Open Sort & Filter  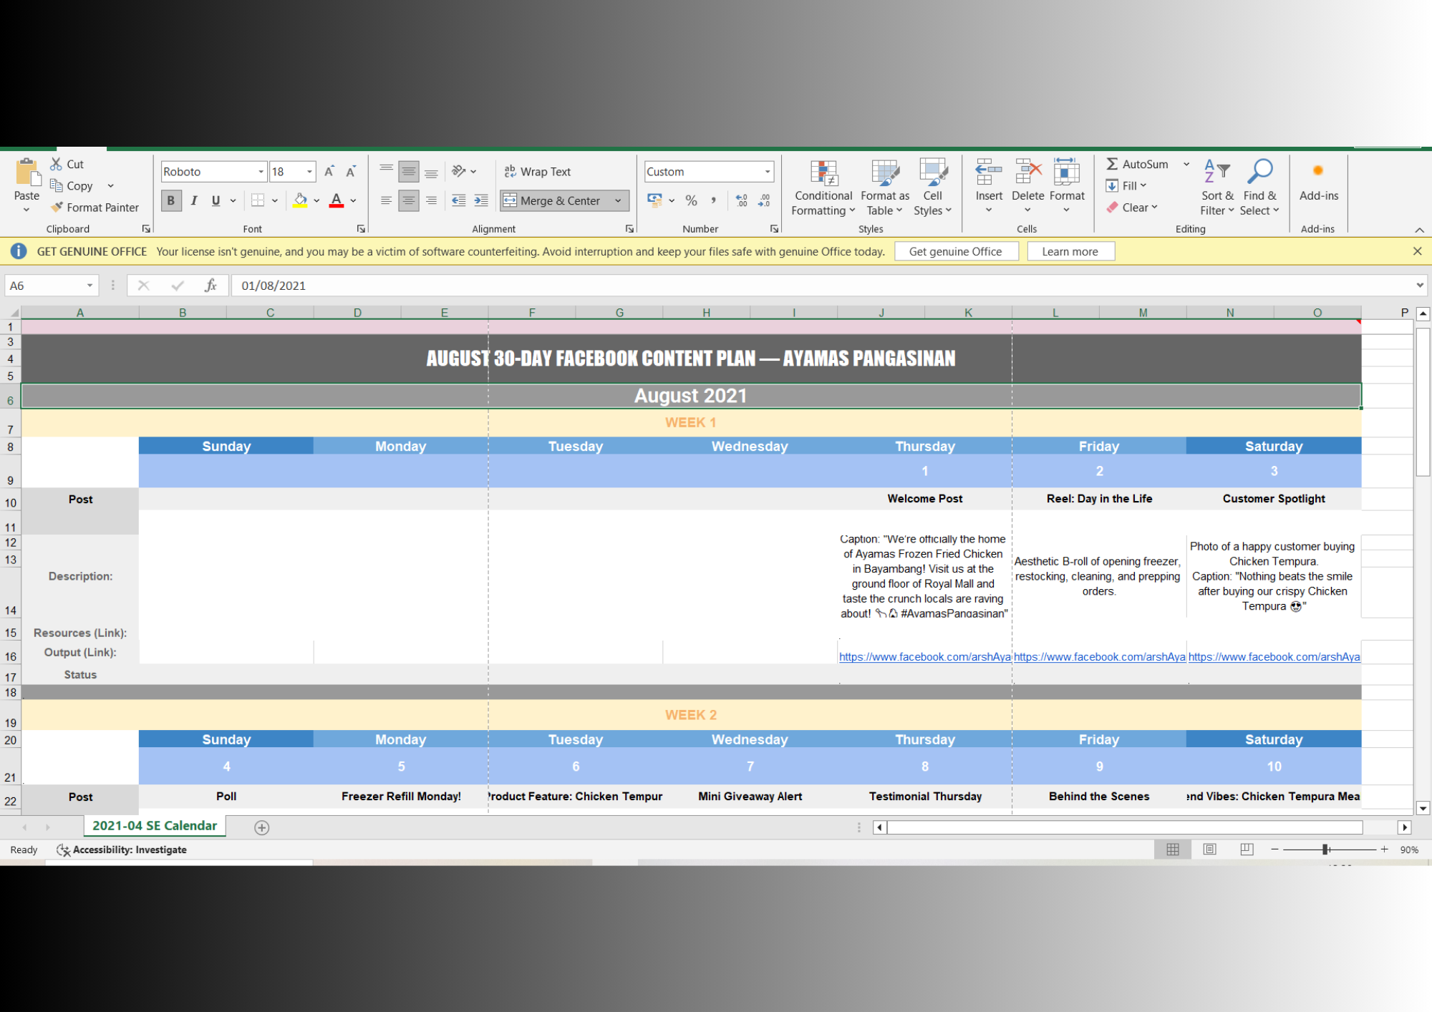(x=1217, y=188)
